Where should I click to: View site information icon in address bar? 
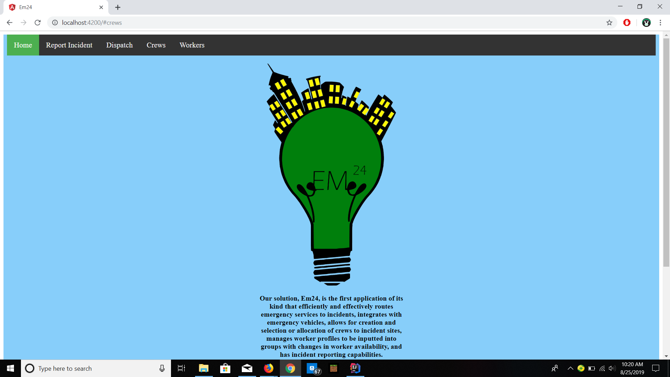pyautogui.click(x=55, y=23)
